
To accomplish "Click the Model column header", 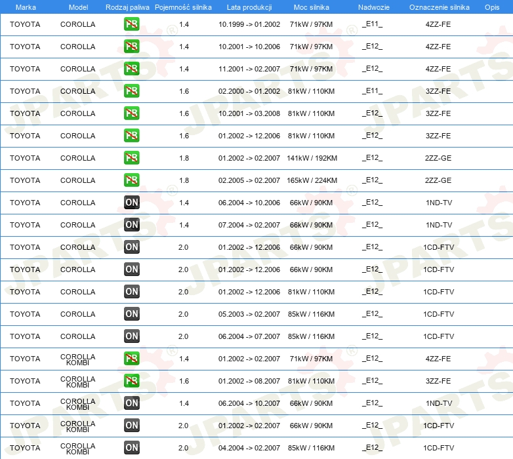I will tap(78, 7).
